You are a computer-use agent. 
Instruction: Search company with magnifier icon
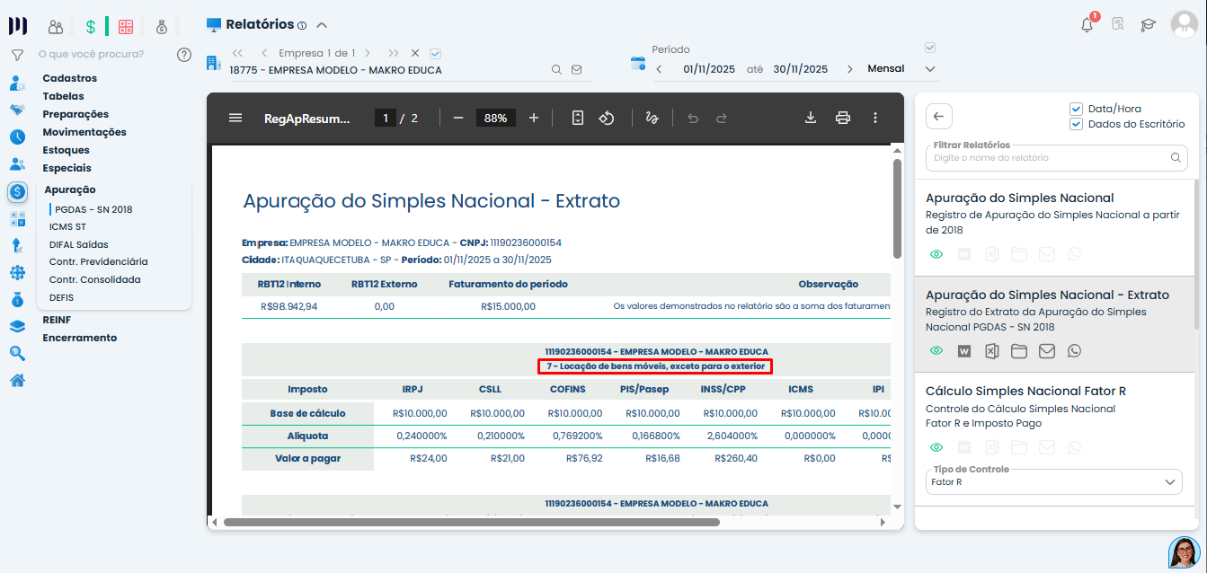pyautogui.click(x=556, y=69)
